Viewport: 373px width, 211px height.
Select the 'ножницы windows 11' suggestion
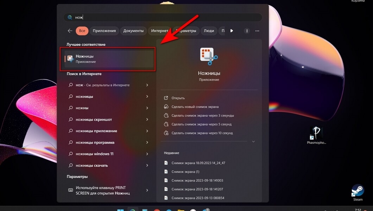point(94,154)
